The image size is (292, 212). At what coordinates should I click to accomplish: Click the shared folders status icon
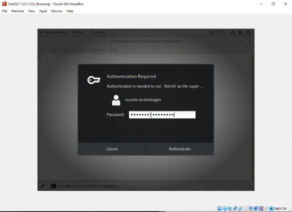[246, 209]
